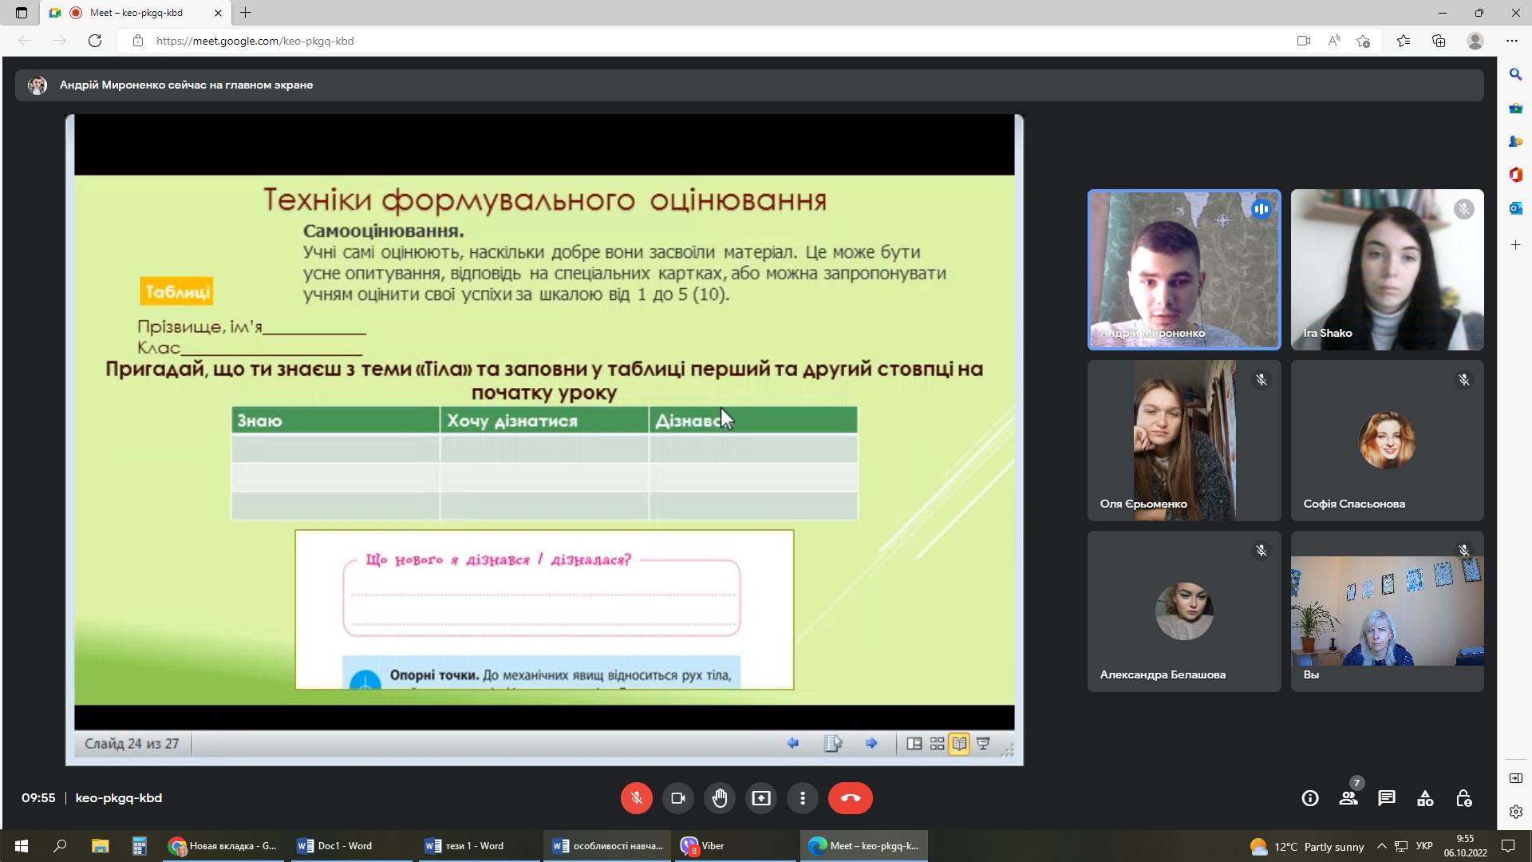Open host controls lock icon
The width and height of the screenshot is (1532, 862).
point(1463,798)
